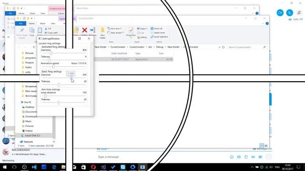Image resolution: width=305 pixels, height=171 pixels.
Task: Open the Skype taskbar icon
Action: (x=123, y=167)
